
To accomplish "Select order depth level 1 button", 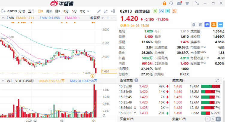I will point(208,119).
